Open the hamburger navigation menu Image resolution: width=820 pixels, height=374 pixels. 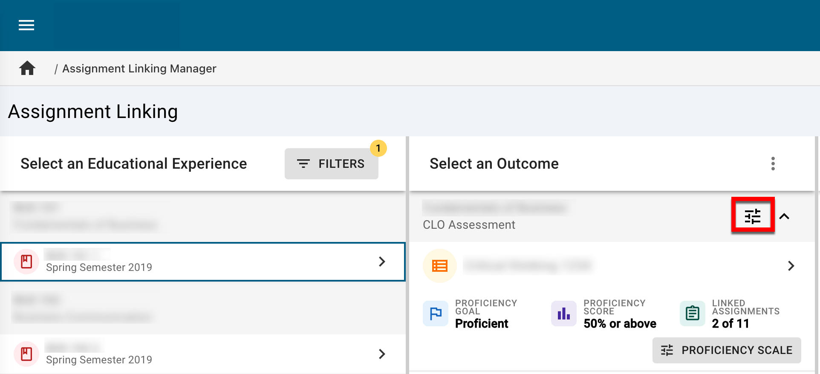26,26
